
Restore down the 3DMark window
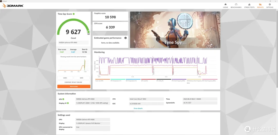click(x=270, y=1)
